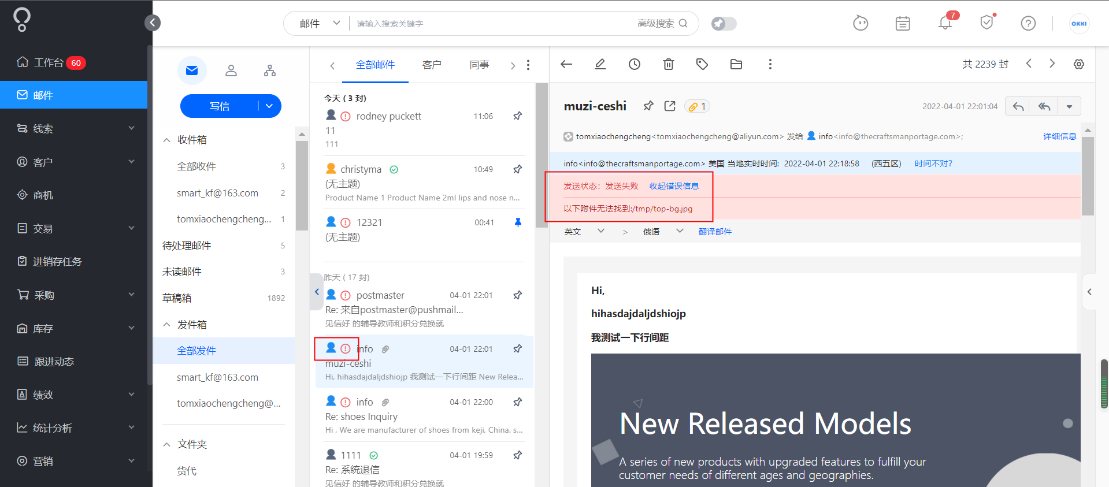1109x487 pixels.
Task: Go to the previous mail with the left chevron
Action: click(1029, 64)
